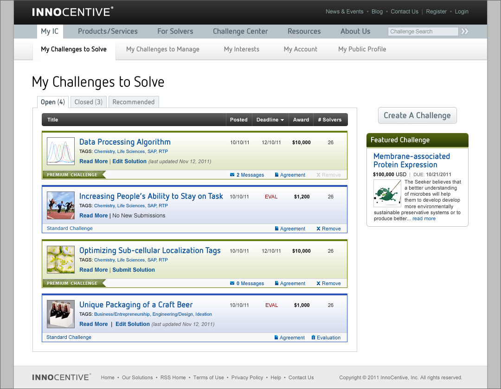Open Data Processing Algorithm title
This screenshot has width=501, height=389.
125,142
